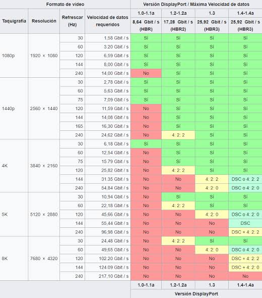262x298 pixels.
Task: Click the "217,10 Gbit / s" data rate
Action: [x=114, y=276]
